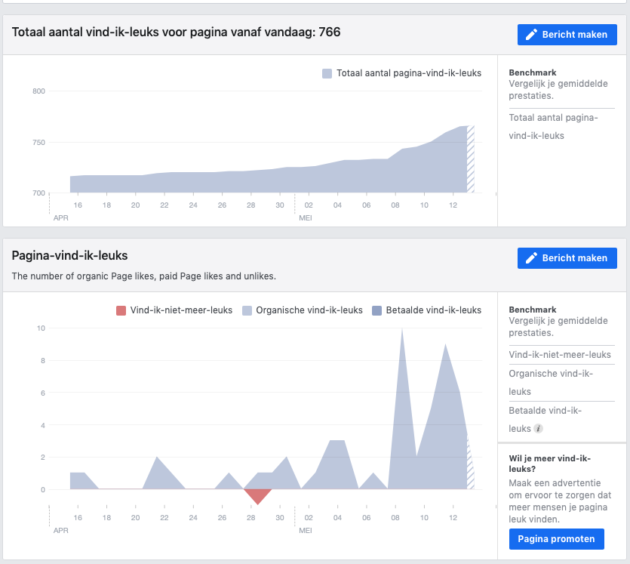
Task: Click the striped today bar in total likes chart
Action: 471,159
